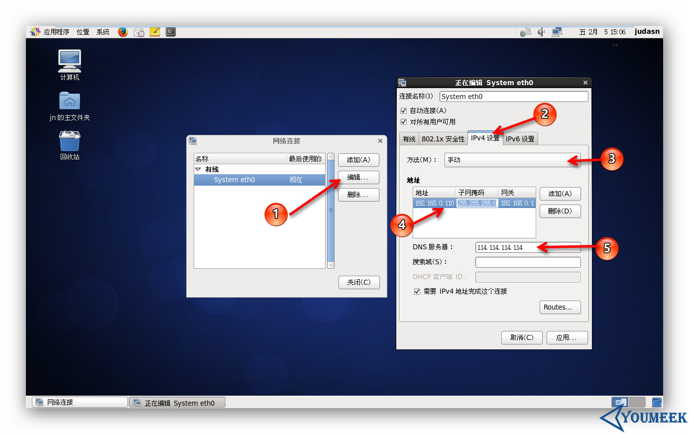
Task: Click the Routes… button
Action: click(560, 307)
